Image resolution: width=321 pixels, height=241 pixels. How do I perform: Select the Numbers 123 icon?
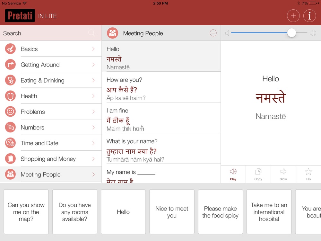[x=10, y=127]
